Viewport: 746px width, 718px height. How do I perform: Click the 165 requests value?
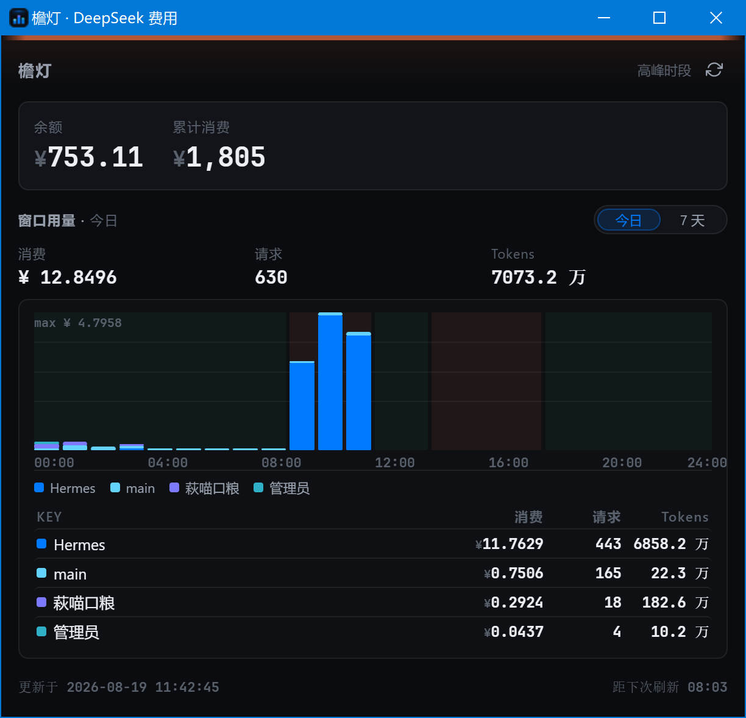pyautogui.click(x=608, y=573)
